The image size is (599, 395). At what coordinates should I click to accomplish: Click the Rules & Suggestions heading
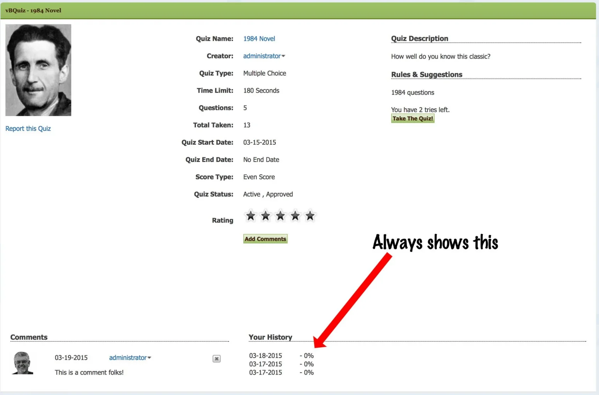[426, 74]
